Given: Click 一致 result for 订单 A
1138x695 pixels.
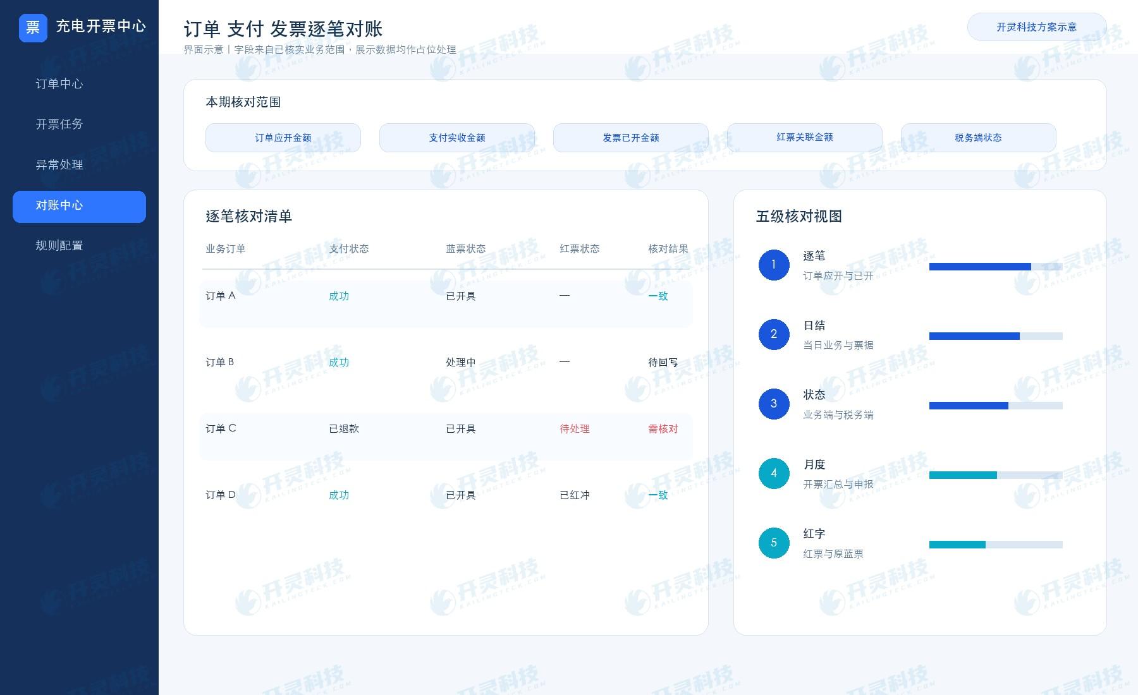Looking at the screenshot, I should [x=658, y=296].
